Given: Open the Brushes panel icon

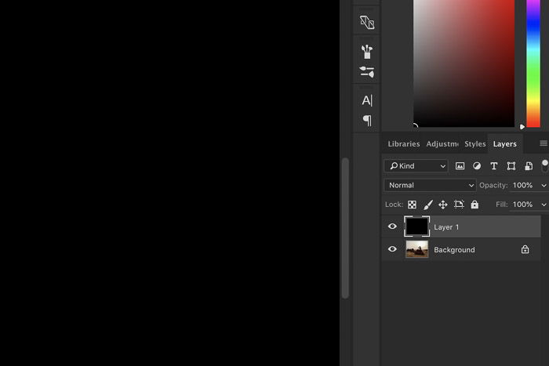Looking at the screenshot, I should [366, 52].
